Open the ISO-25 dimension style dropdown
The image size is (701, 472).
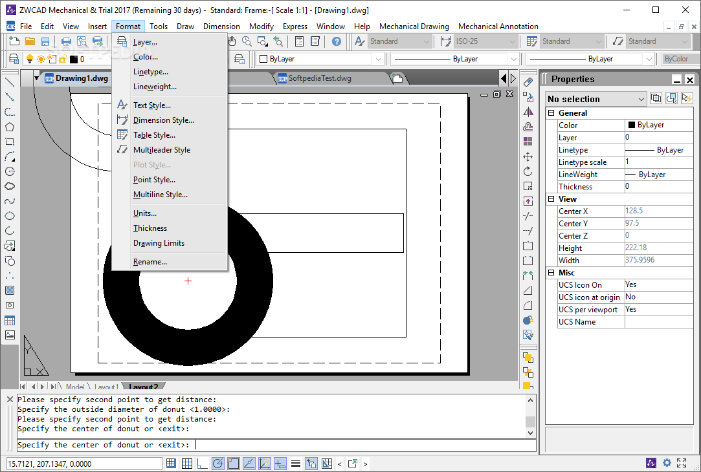(x=485, y=41)
